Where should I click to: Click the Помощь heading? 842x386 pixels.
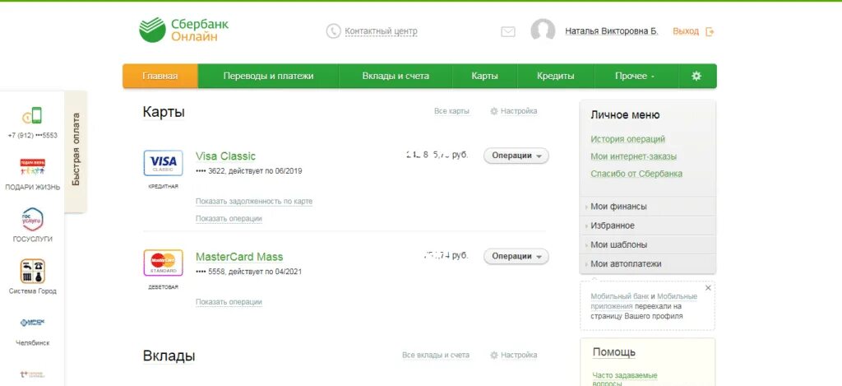614,353
